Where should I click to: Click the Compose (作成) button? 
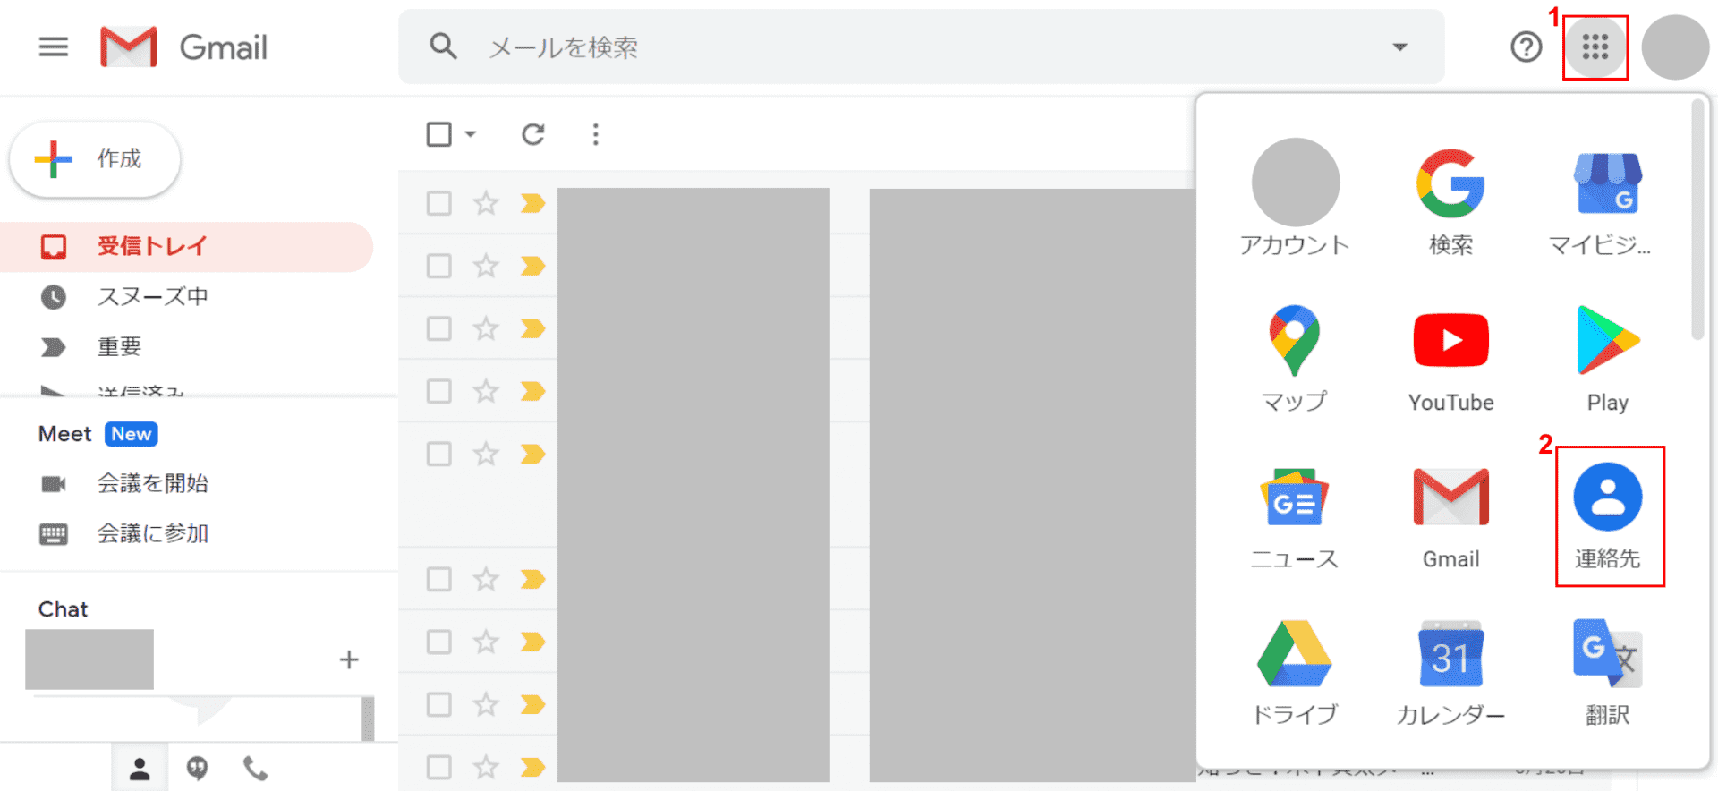pos(95,159)
